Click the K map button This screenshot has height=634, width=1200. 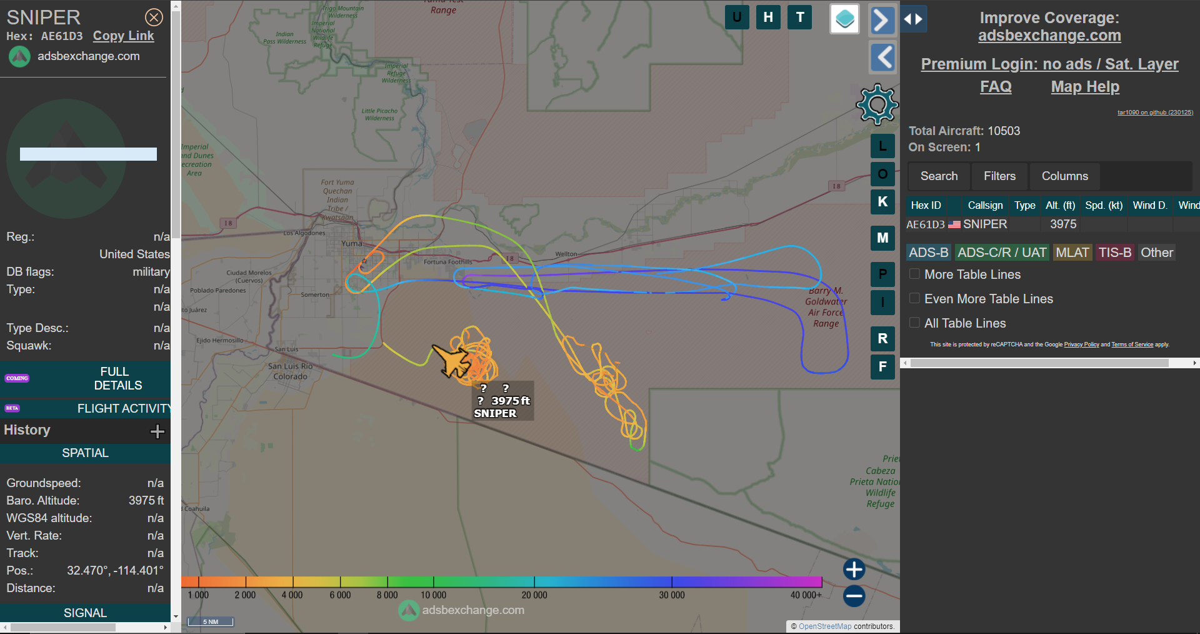(x=882, y=202)
